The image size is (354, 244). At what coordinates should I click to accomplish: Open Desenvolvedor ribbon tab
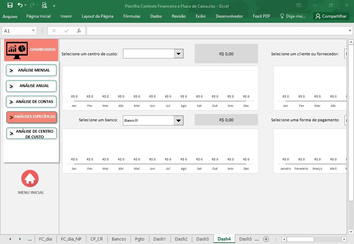(x=229, y=16)
